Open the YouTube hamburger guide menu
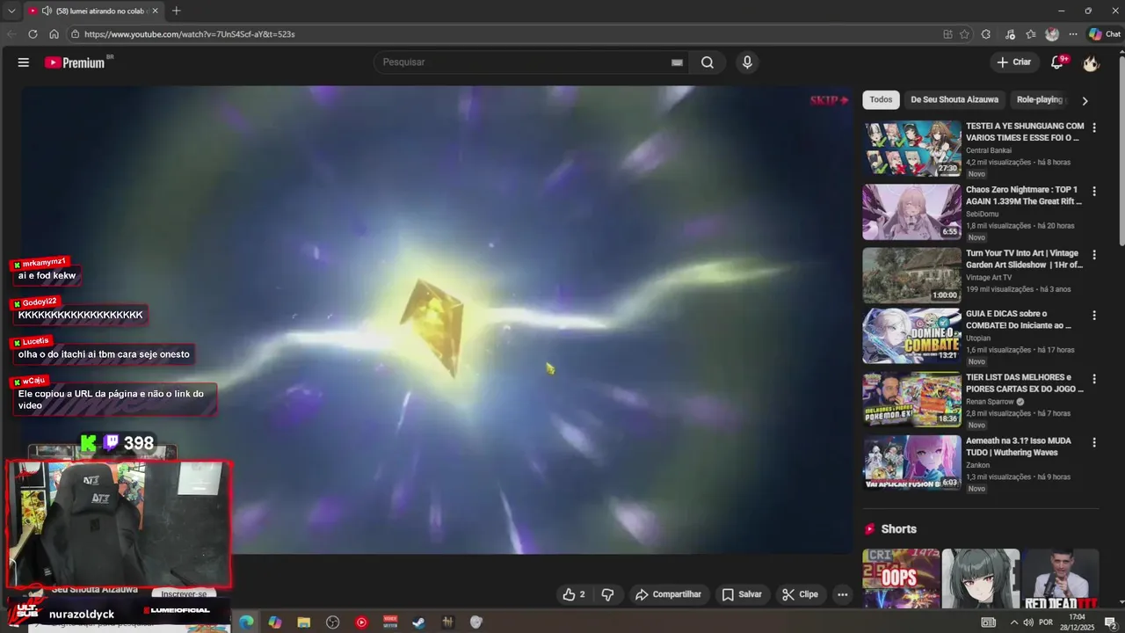 pos(24,62)
